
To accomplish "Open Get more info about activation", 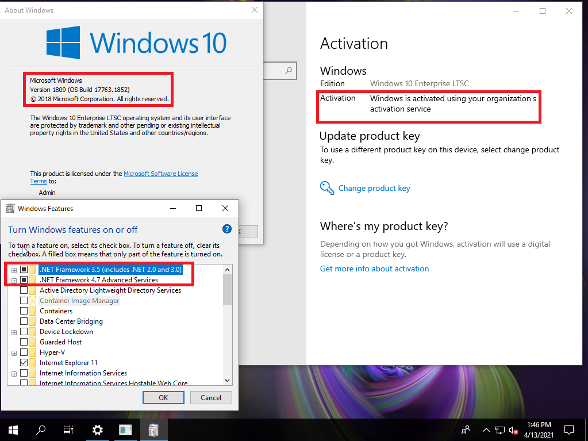I will tap(374, 269).
